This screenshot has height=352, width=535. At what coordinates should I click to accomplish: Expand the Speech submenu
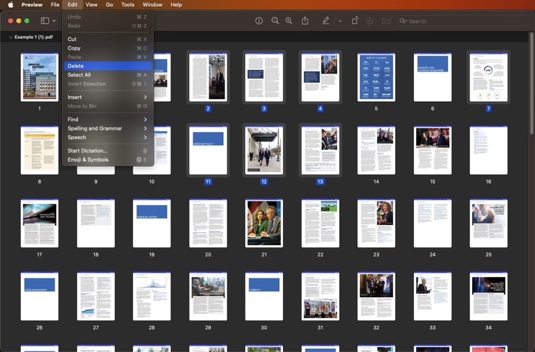[x=108, y=137]
